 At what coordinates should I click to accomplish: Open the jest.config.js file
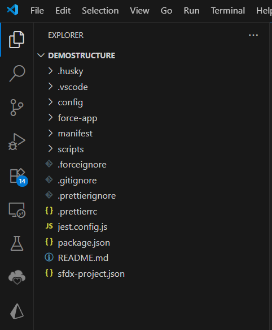tap(151, 227)
